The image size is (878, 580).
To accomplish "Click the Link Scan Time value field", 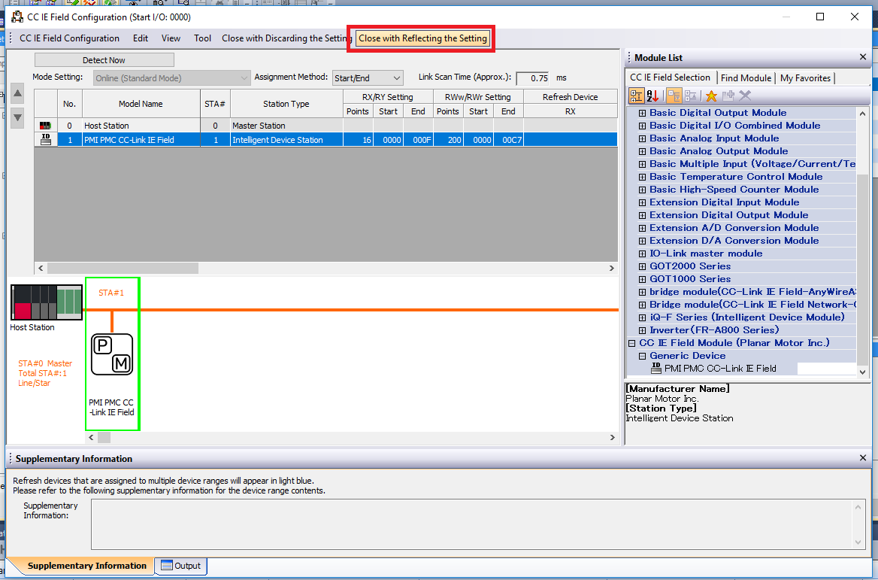I will [532, 78].
